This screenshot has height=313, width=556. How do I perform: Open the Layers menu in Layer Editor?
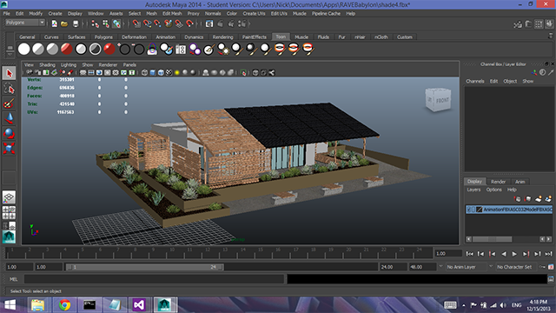(473, 190)
